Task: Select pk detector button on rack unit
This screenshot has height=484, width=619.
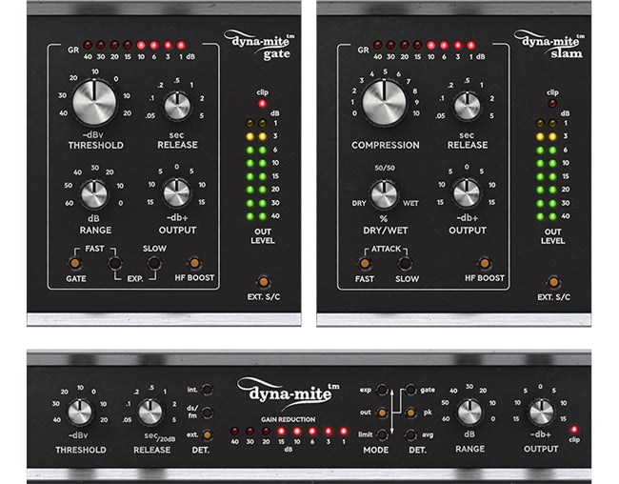Action: pyautogui.click(x=411, y=413)
